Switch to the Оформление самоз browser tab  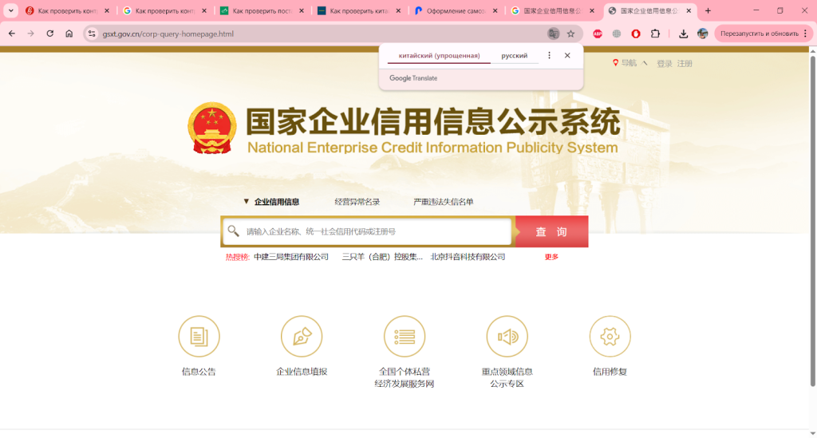point(456,10)
